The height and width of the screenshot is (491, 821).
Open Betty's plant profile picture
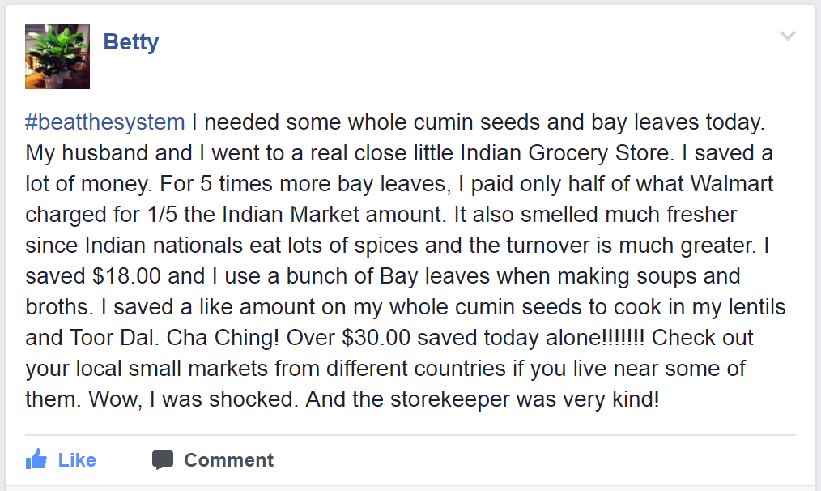tap(57, 56)
